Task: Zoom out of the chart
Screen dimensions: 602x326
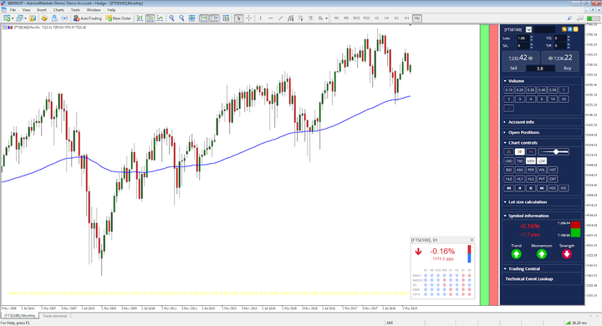Action: (x=181, y=18)
